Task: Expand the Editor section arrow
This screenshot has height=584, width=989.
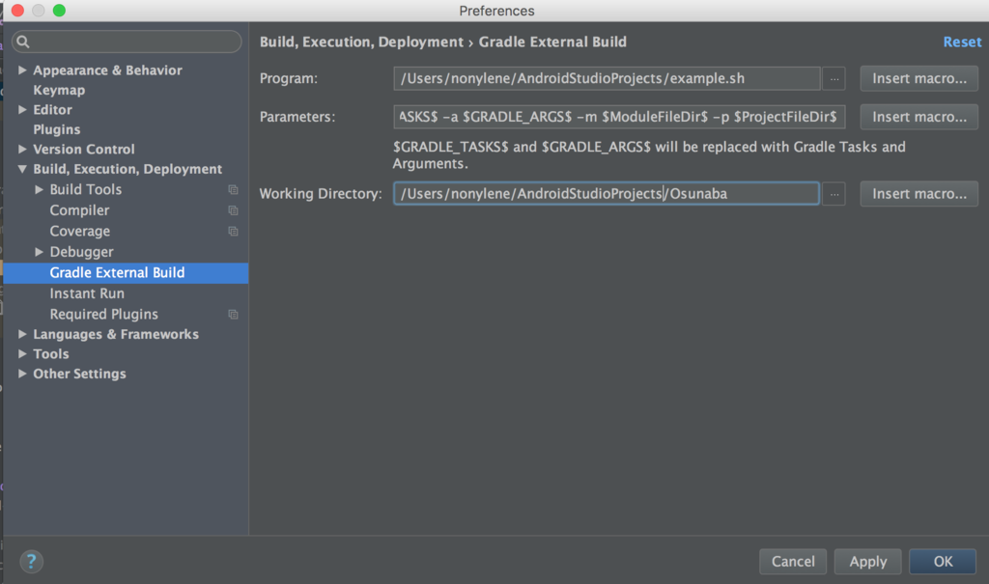Action: tap(22, 110)
